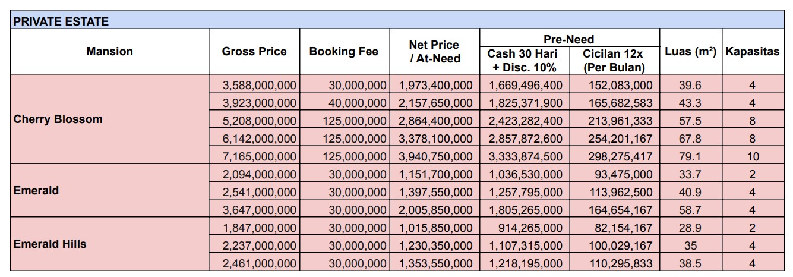Select the Mansion column header
Screen dimensions: 793x277
[x=110, y=52]
